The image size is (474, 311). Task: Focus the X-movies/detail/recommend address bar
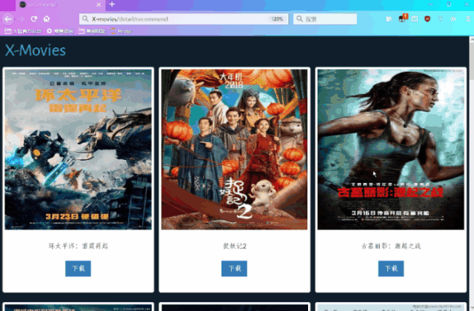[x=184, y=19]
